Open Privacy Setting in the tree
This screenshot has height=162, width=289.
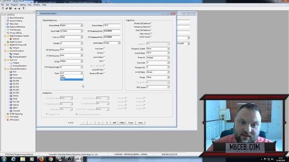click(x=15, y=33)
